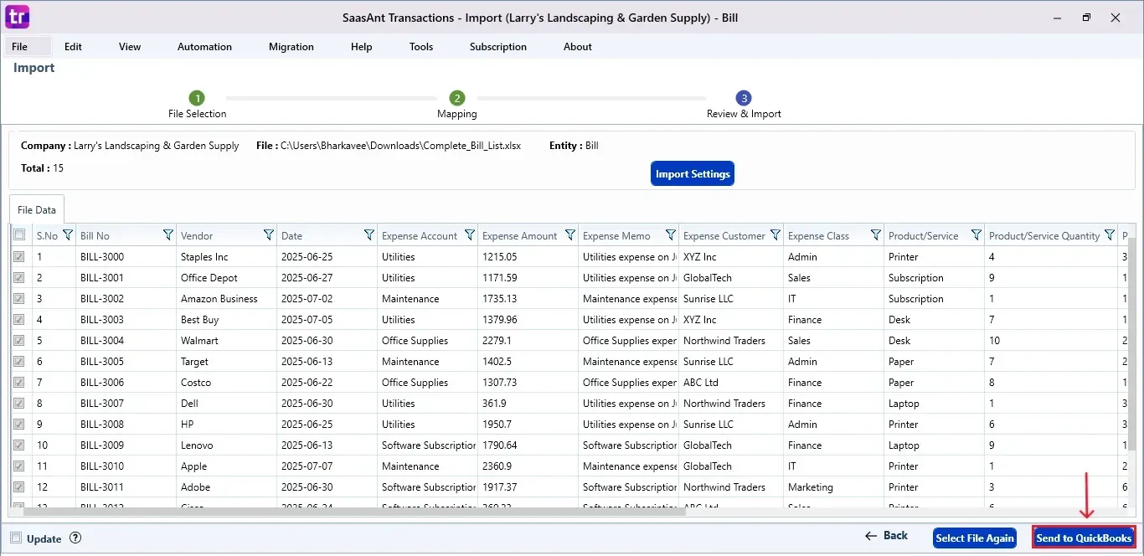Click the 'BILL-3009' cell
Image resolution: width=1144 pixels, height=556 pixels.
126,445
